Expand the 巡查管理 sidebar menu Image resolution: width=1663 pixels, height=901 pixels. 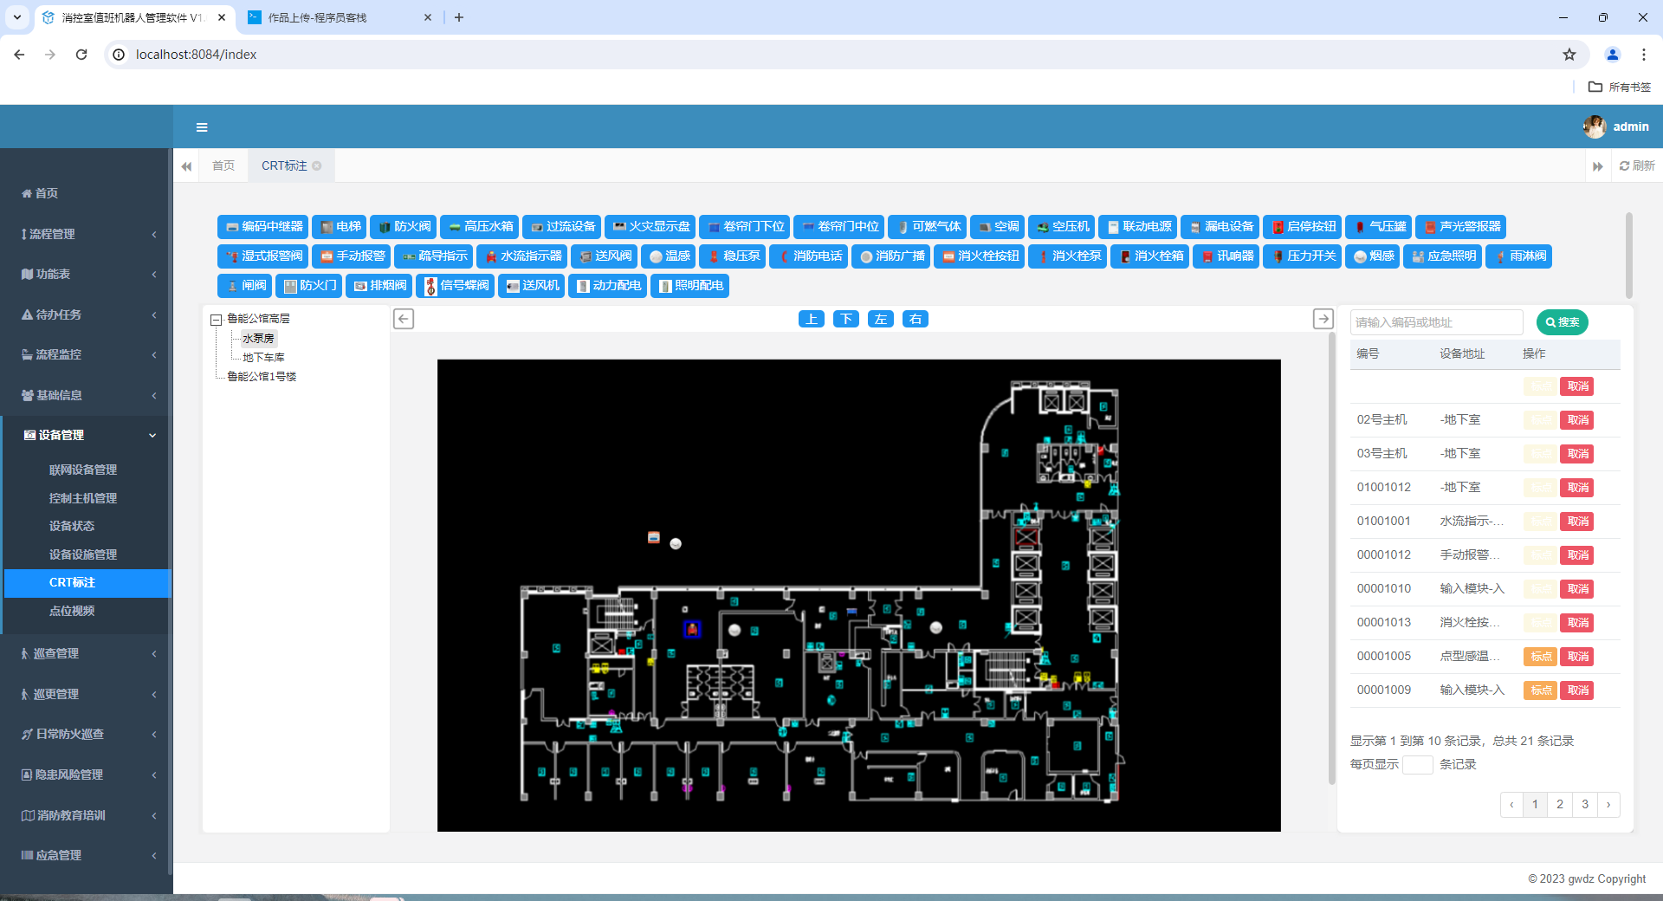[87, 653]
